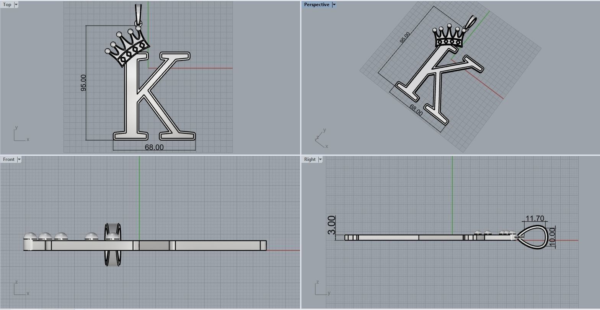Select the 3.00 thickness dimension in Right view

click(x=332, y=225)
